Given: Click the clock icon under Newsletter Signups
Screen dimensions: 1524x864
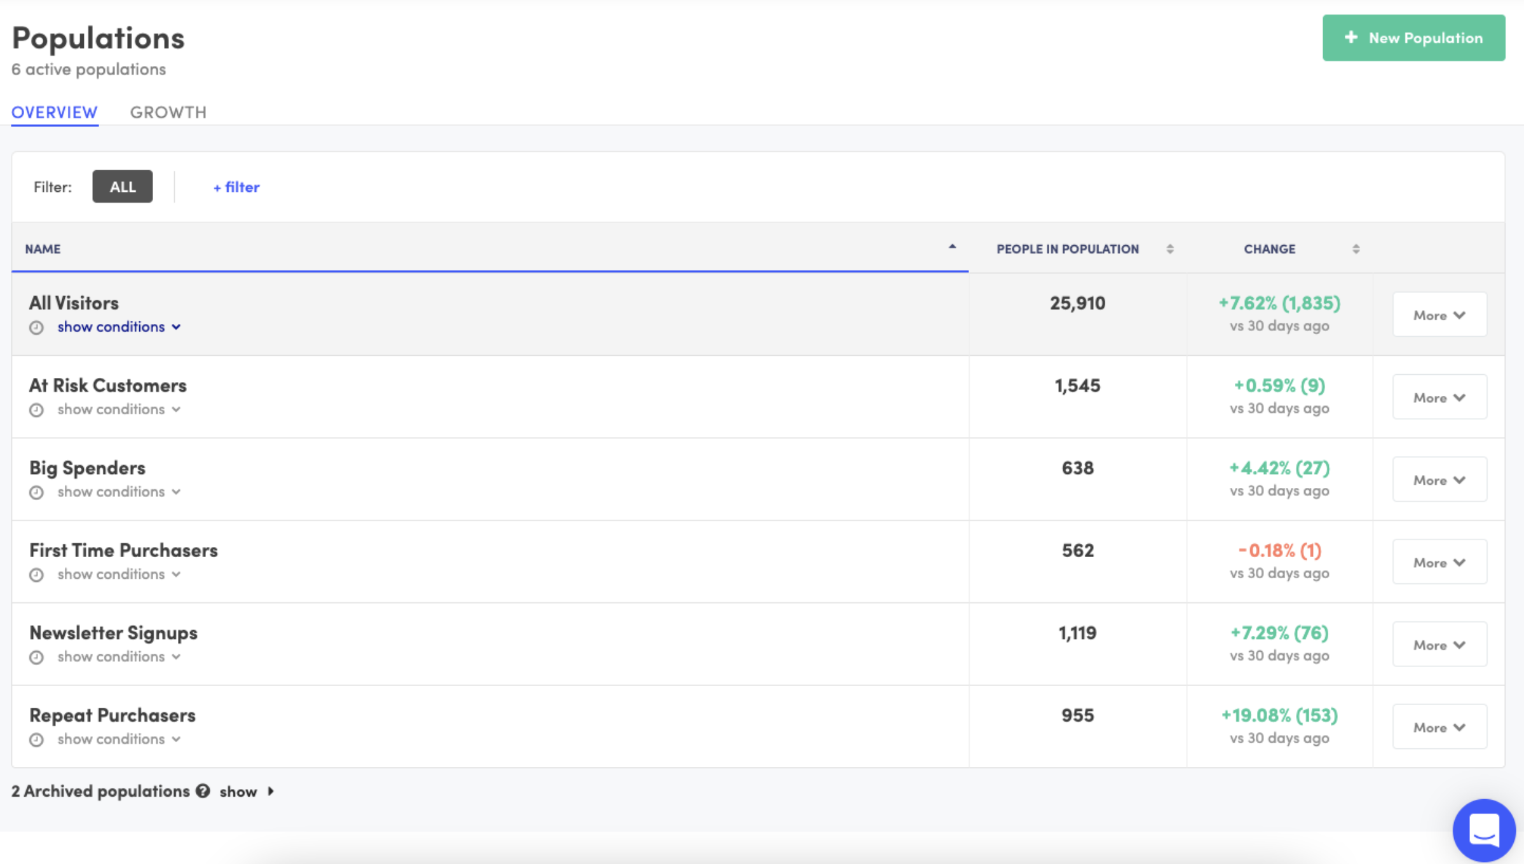Looking at the screenshot, I should (36, 657).
